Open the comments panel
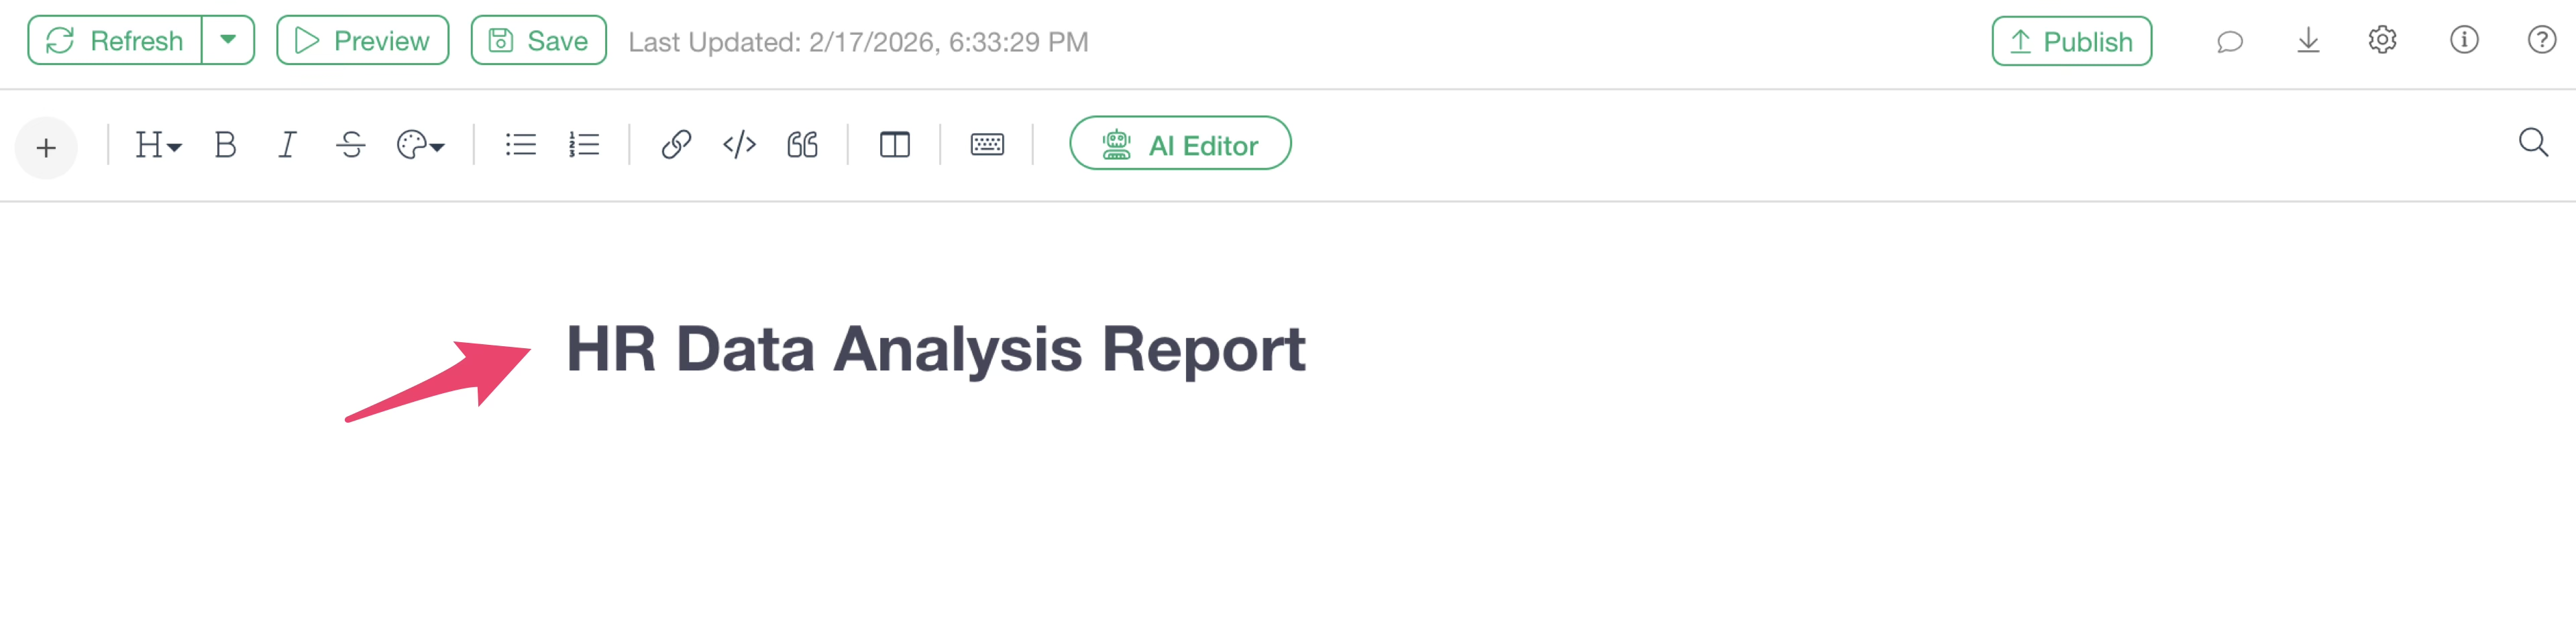 (x=2229, y=41)
